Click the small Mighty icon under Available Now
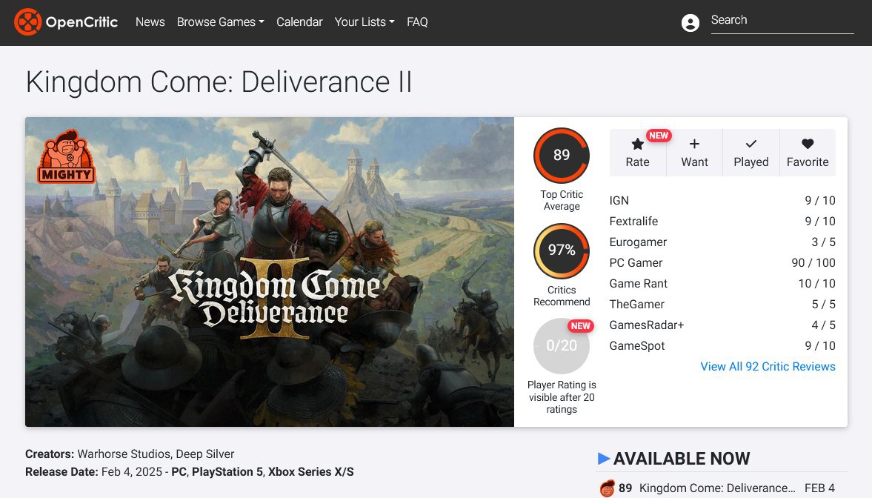 pos(607,488)
